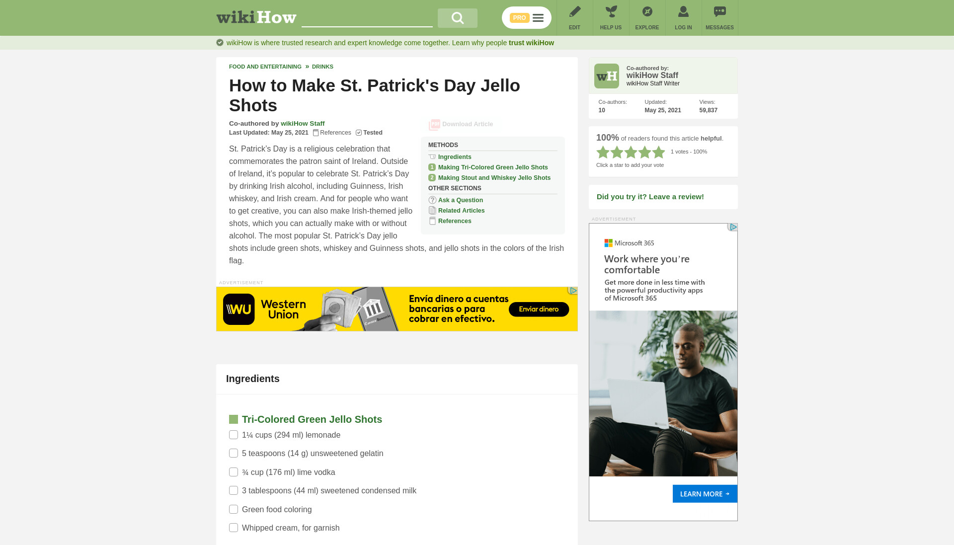Open the PRO hamburger menu

[x=527, y=18]
